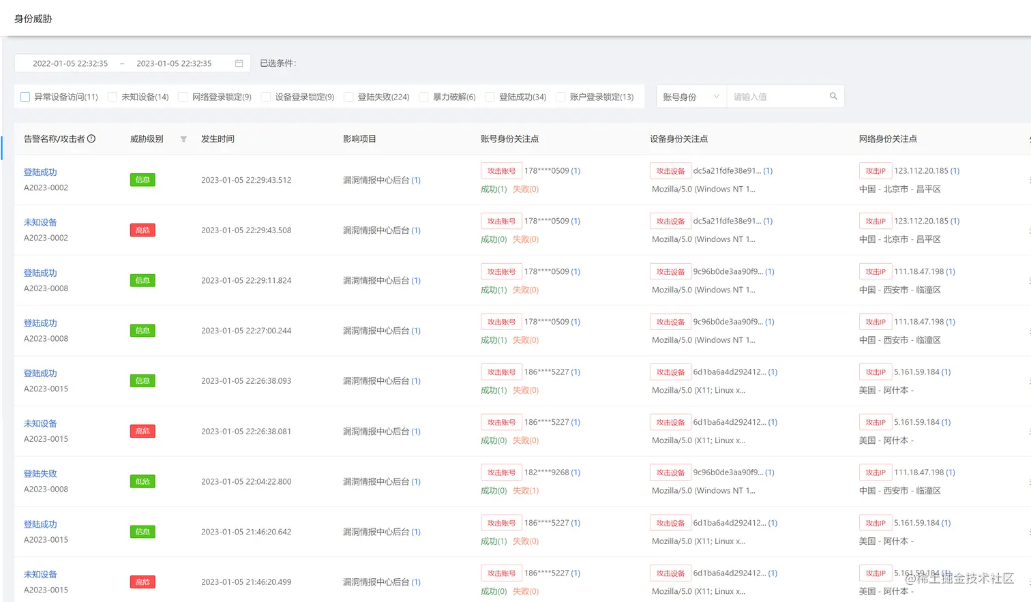Enable the 未知设备(14) filter checkbox
Image resolution: width=1031 pixels, height=602 pixels.
113,97
